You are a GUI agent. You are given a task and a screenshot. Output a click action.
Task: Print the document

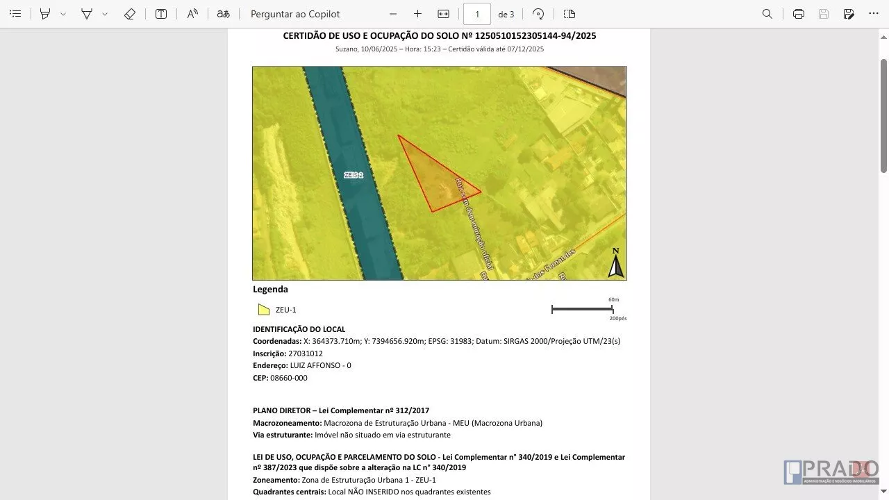coord(799,14)
